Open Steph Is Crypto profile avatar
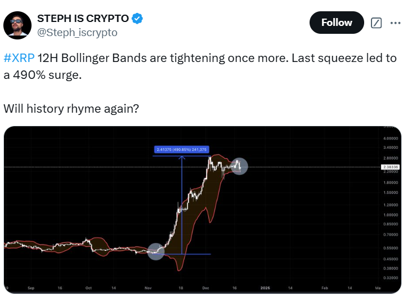The image size is (412, 297). 17,25
